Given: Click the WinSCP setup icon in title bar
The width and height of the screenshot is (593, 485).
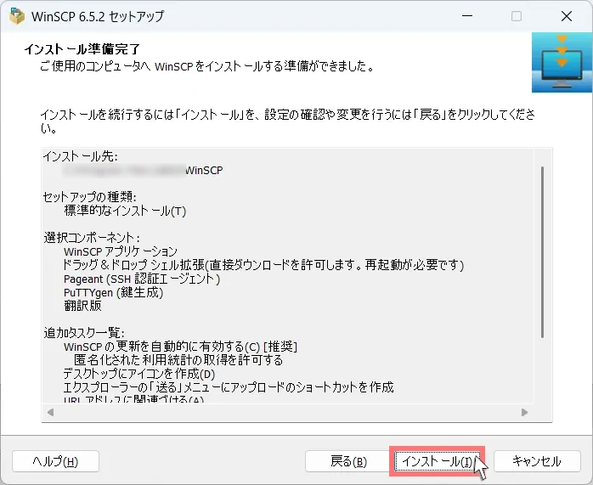Looking at the screenshot, I should point(17,16).
